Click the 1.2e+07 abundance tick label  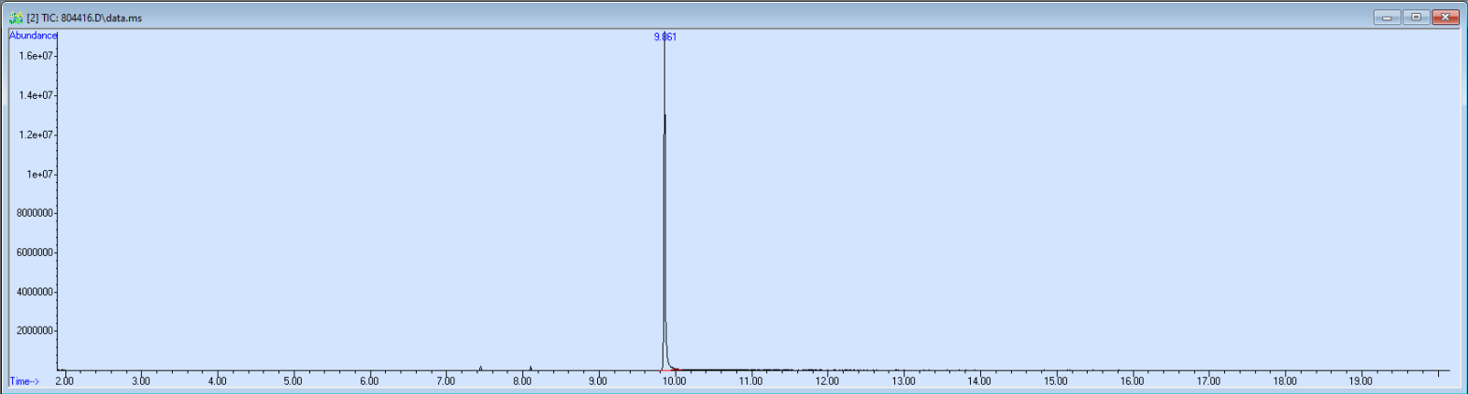point(36,134)
